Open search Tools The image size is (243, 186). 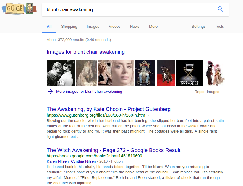click(219, 27)
